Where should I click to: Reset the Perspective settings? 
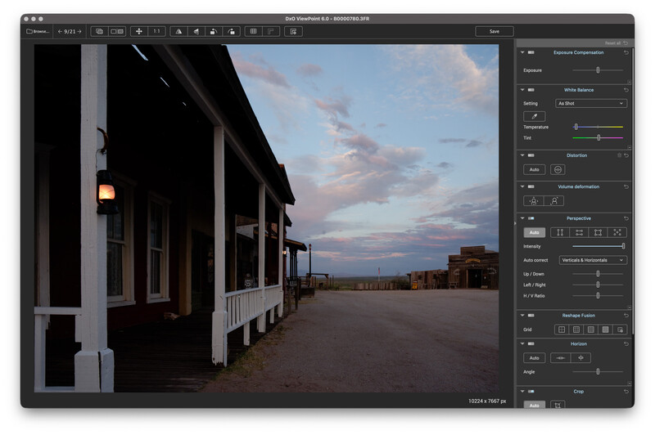(x=626, y=218)
